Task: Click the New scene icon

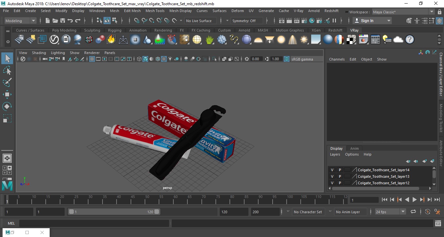Action: click(x=48, y=21)
